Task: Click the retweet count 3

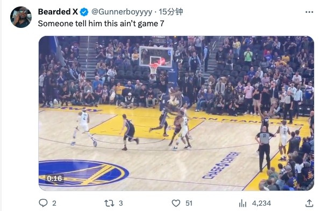Action: pos(121,203)
